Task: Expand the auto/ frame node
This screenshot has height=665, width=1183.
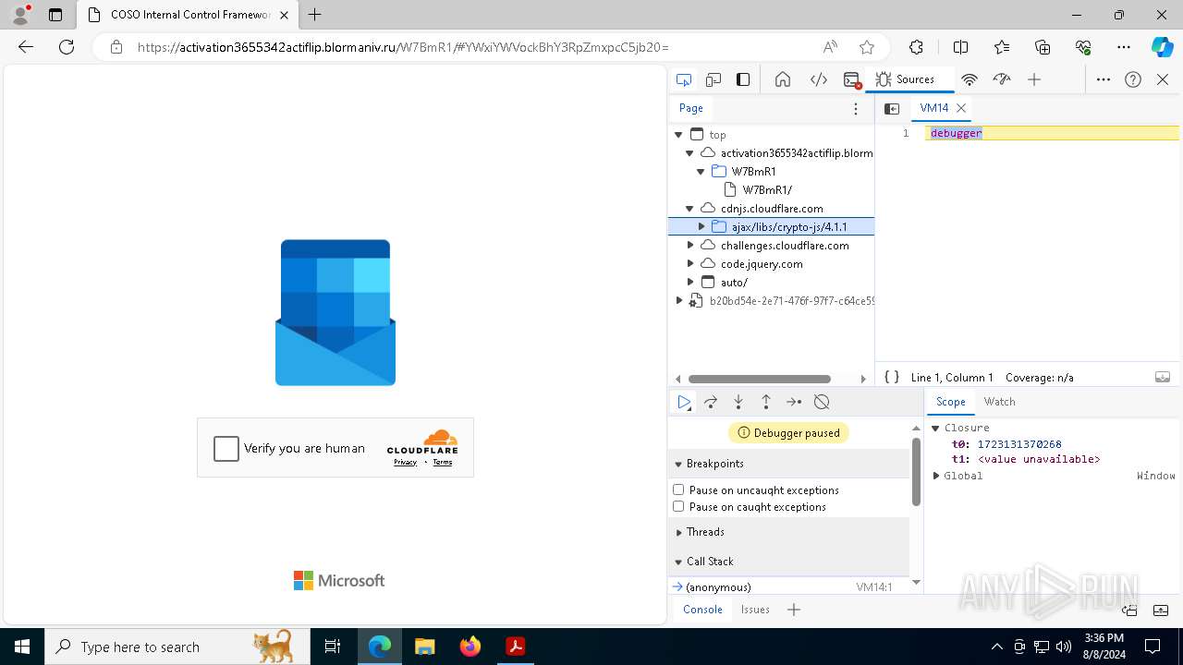Action: pyautogui.click(x=689, y=283)
